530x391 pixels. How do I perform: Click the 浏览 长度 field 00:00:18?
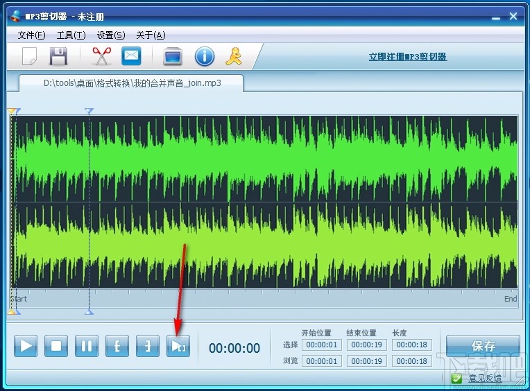pos(411,361)
